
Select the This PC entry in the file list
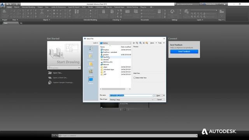(105, 57)
